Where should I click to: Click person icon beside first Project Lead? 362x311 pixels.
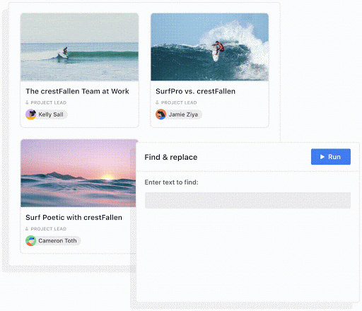27,102
